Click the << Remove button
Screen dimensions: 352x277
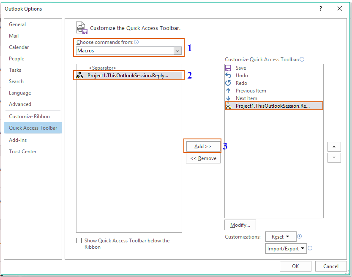click(203, 158)
